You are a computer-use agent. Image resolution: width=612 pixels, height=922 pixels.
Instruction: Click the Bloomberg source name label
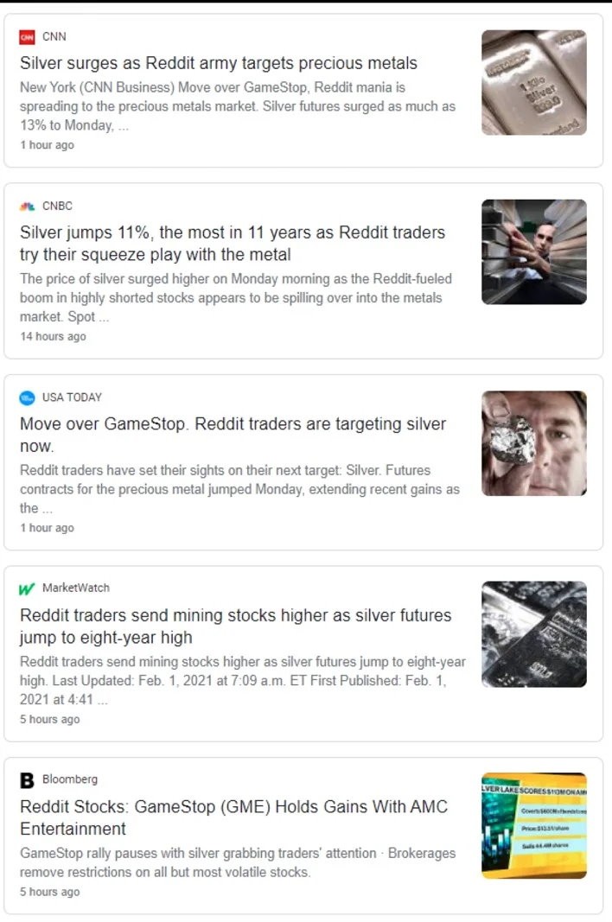point(70,779)
